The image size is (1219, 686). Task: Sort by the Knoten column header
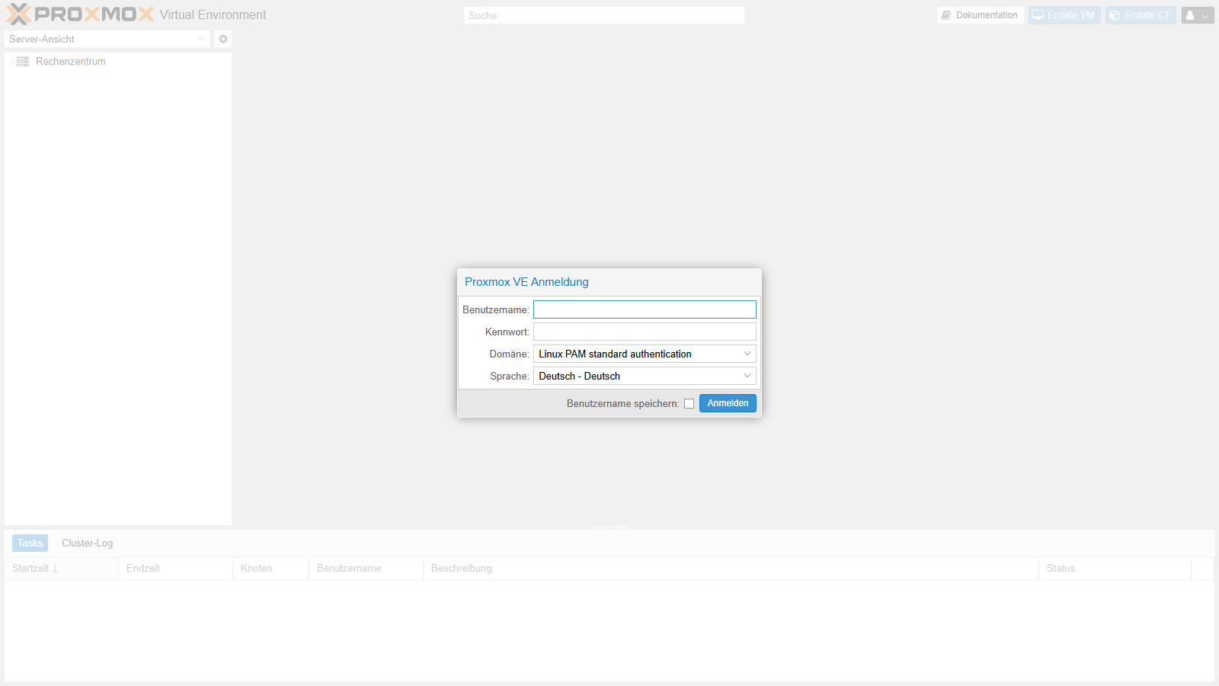click(x=270, y=568)
